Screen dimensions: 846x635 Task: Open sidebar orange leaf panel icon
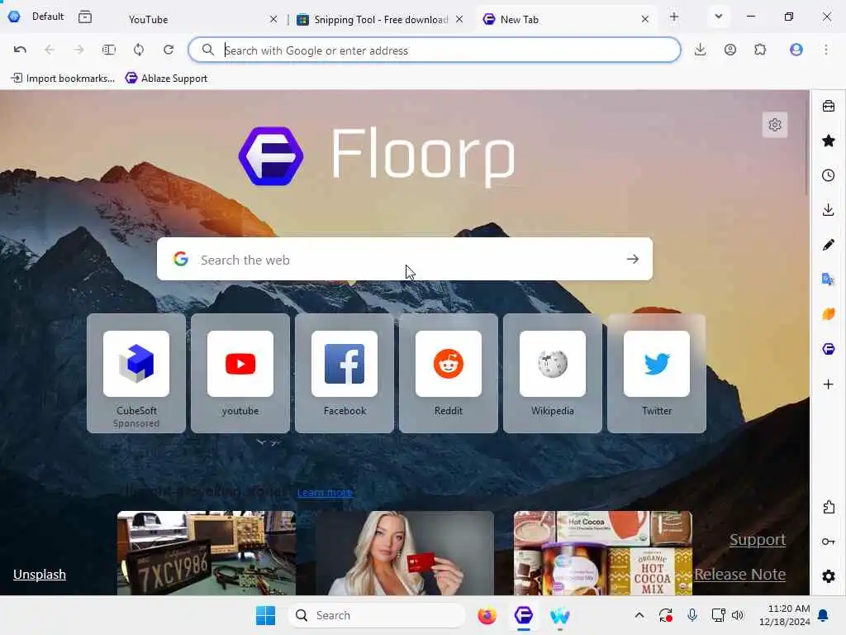coord(828,314)
